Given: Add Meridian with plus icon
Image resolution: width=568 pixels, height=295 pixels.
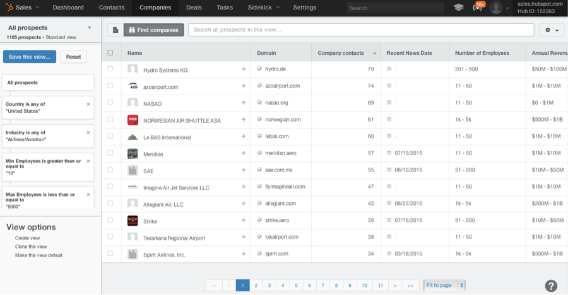Looking at the screenshot, I should 244,153.
